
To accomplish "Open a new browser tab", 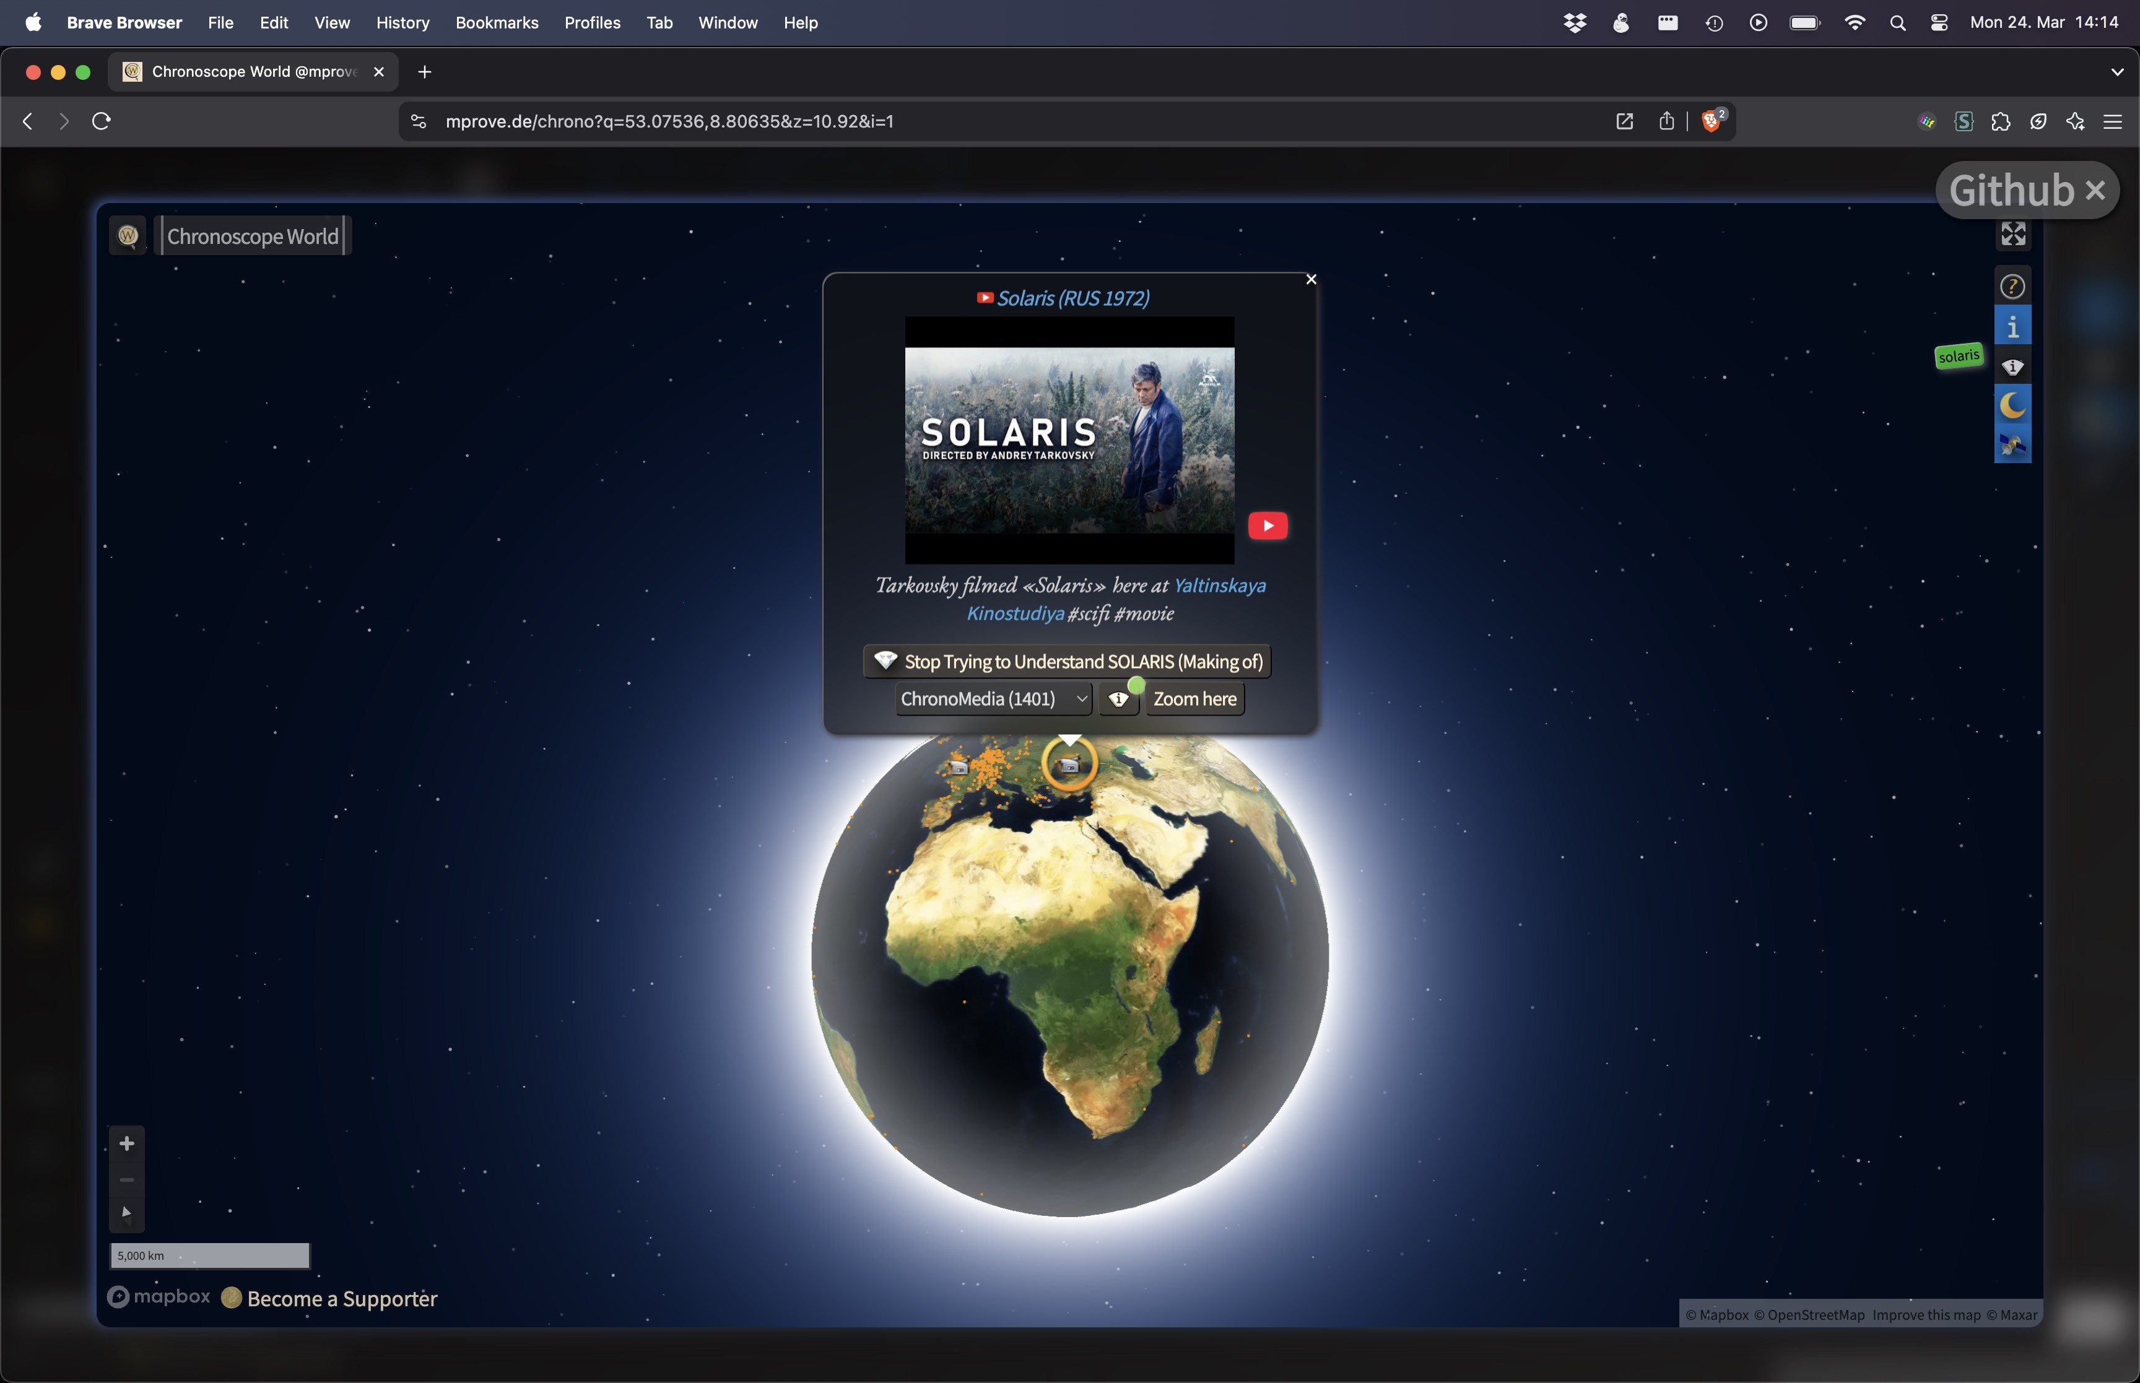I will click(x=425, y=72).
